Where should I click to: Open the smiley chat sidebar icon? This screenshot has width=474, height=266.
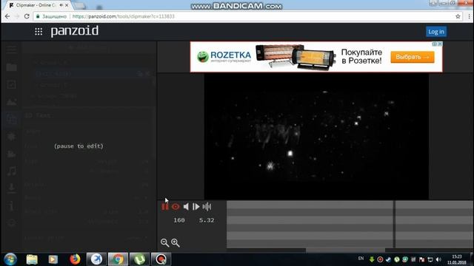coord(12,223)
